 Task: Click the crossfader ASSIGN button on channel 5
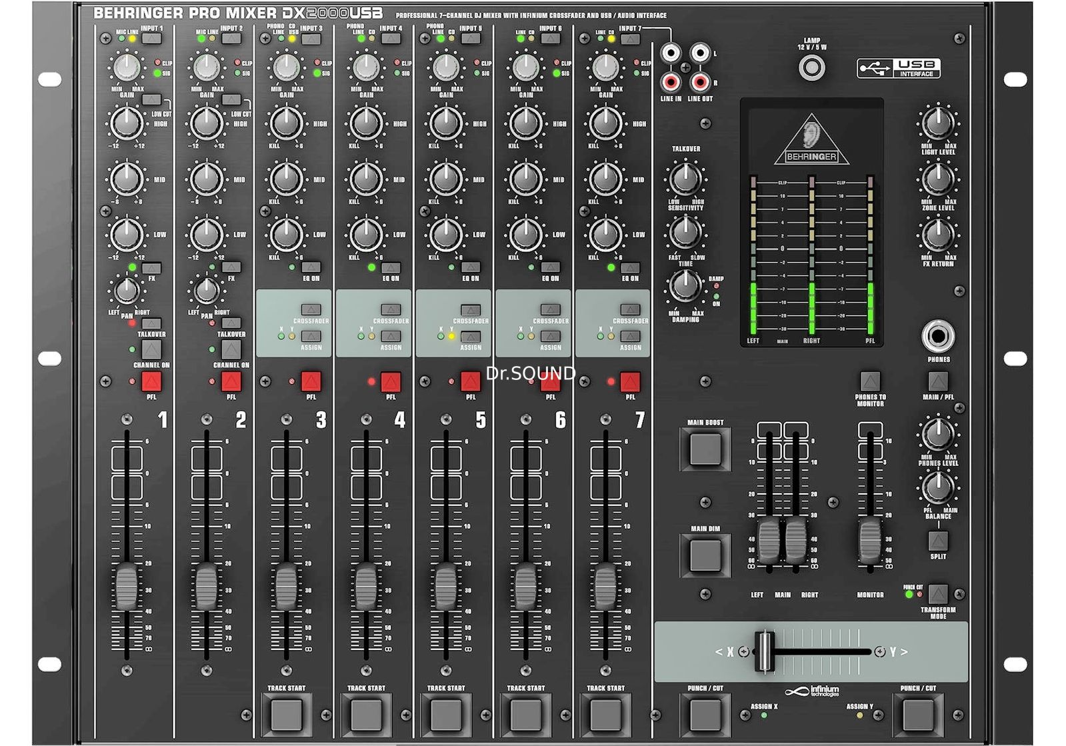(471, 337)
